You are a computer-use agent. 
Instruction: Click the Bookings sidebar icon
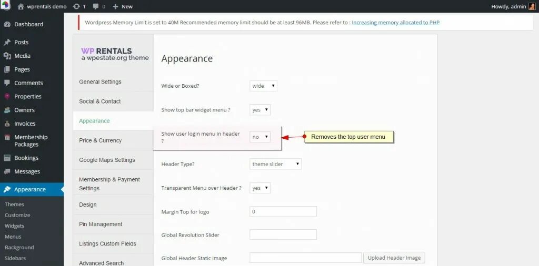pos(7,158)
